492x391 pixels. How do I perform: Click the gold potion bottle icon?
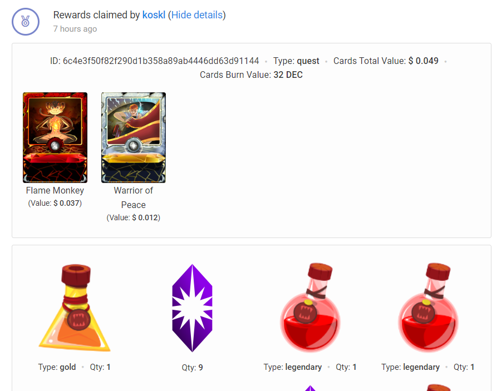click(75, 308)
